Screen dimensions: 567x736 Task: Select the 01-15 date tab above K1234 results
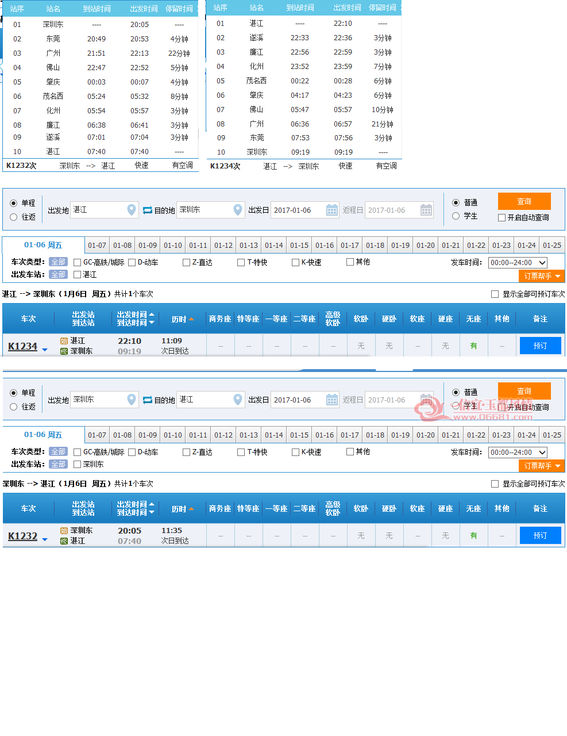[299, 246]
